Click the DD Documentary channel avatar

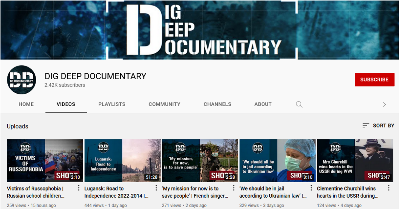pyautogui.click(x=21, y=80)
